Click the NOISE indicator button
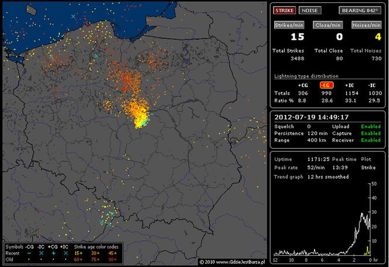 [310, 11]
